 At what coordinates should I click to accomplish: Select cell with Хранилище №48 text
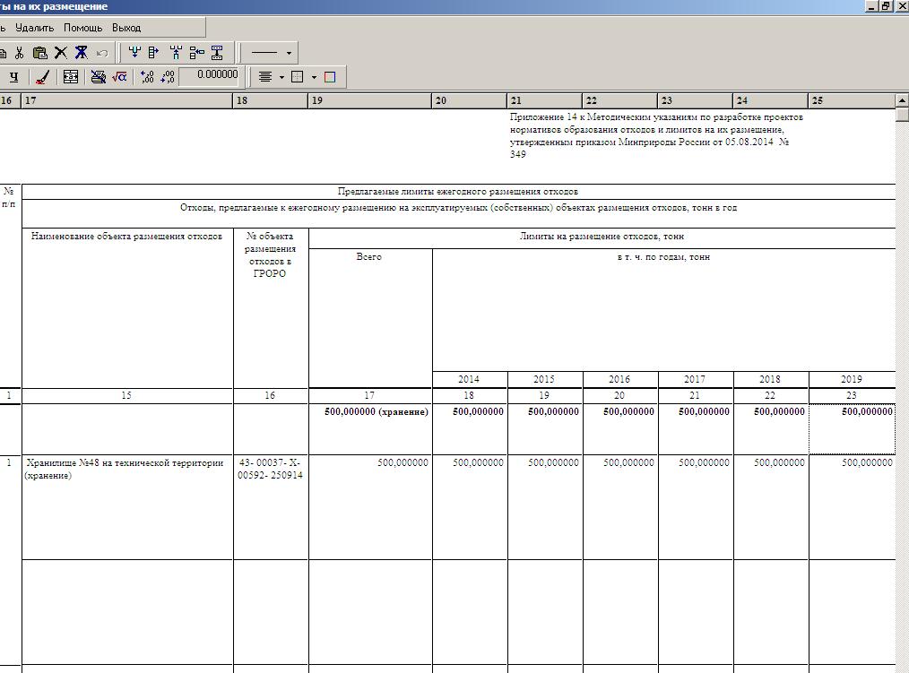tap(126, 469)
